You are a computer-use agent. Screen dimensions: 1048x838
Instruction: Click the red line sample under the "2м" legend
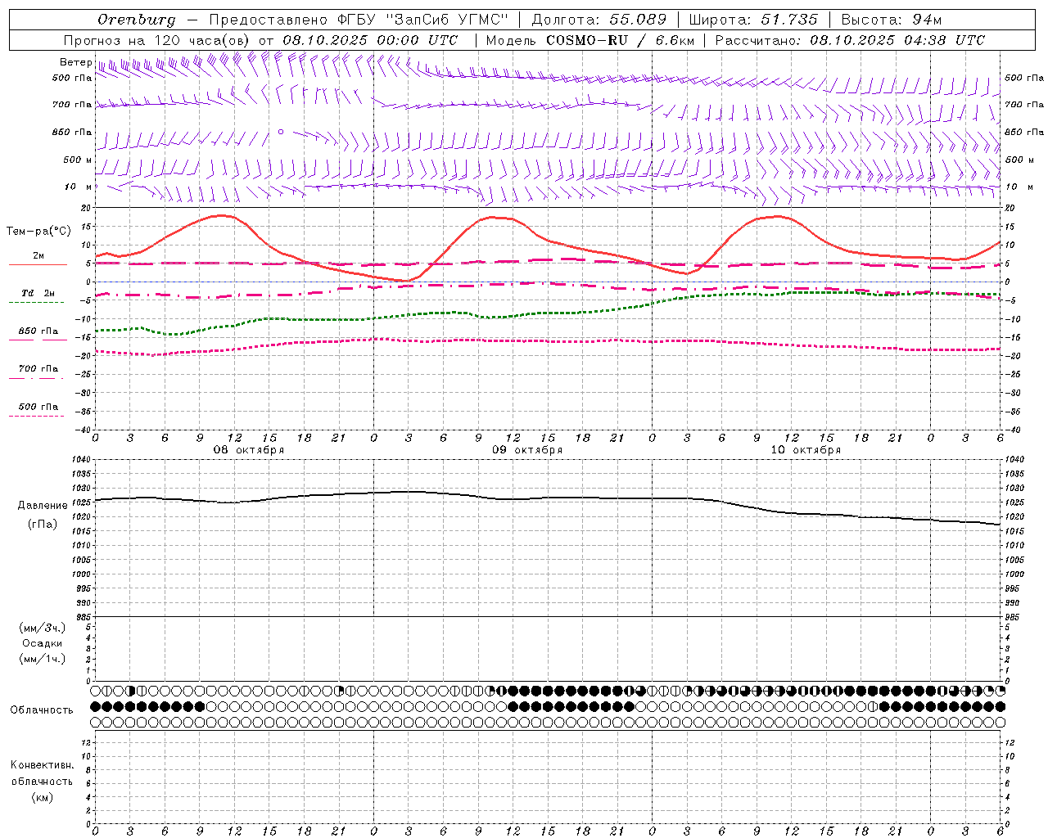[x=38, y=265]
